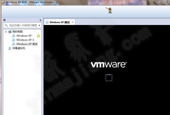This screenshot has width=170, height=115.
Task: Switch to the Windows XP 测试 tab
Action: [60, 22]
